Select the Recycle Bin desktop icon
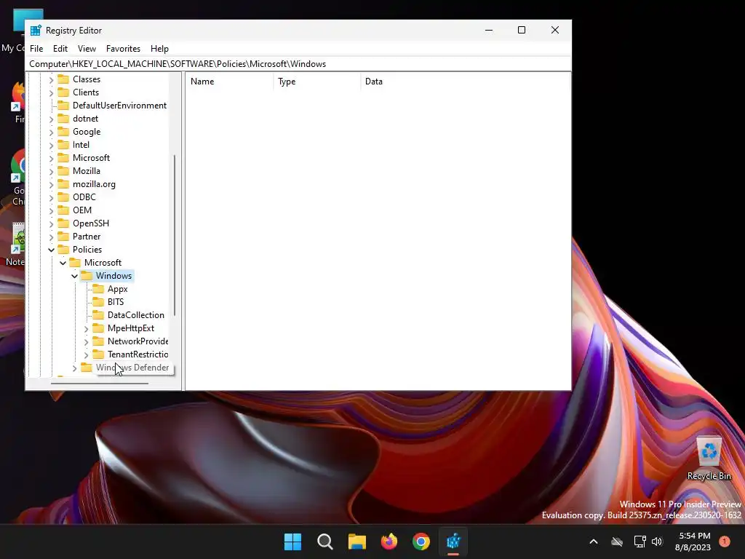This screenshot has height=559, width=745. (709, 459)
